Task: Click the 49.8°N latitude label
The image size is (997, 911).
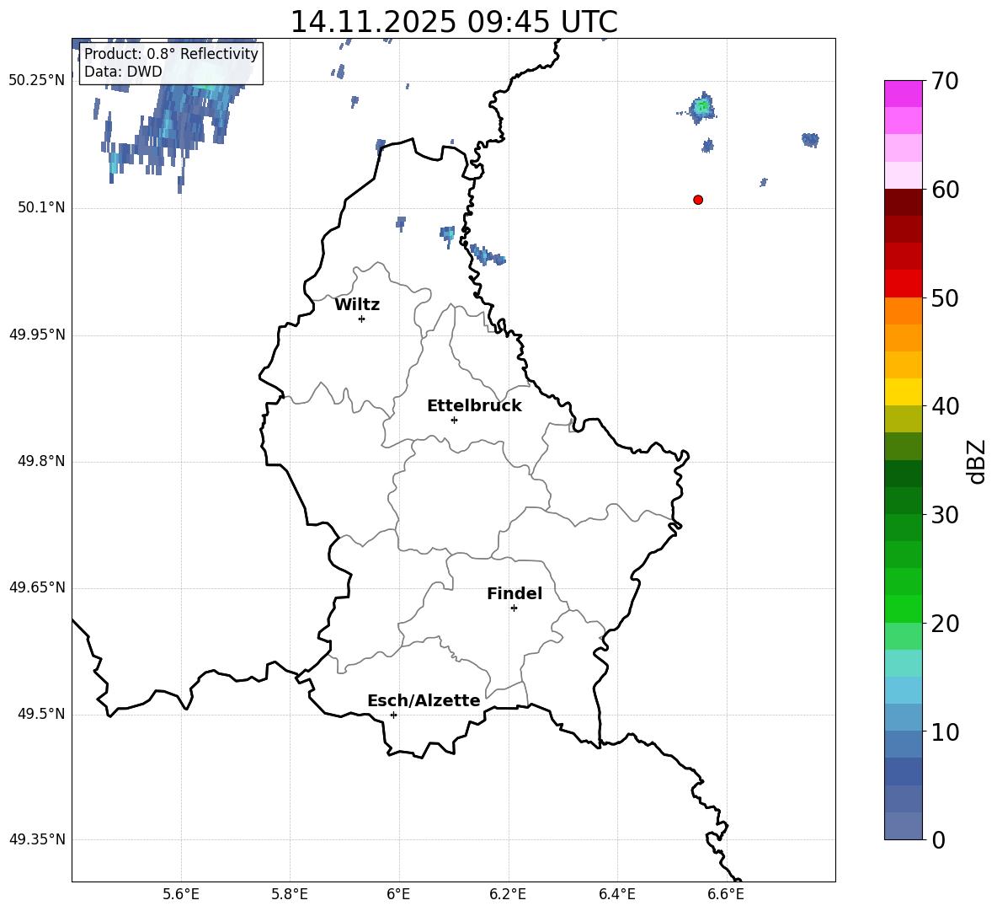Action: coord(41,461)
